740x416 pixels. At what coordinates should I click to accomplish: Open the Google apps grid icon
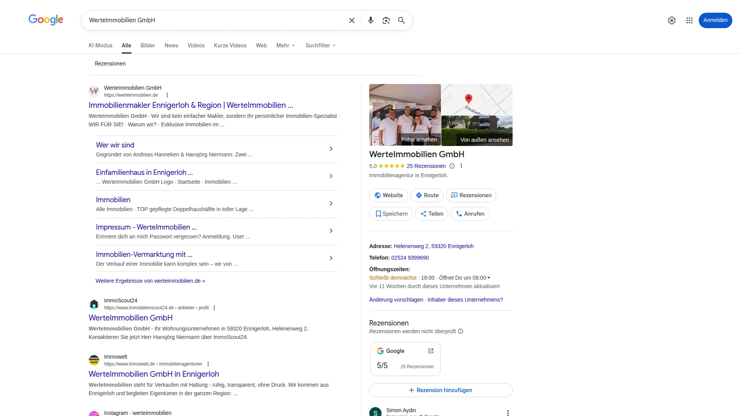click(689, 20)
